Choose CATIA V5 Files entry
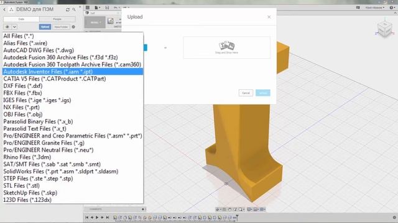The width and height of the screenshot is (398, 223). pyautogui.click(x=73, y=79)
